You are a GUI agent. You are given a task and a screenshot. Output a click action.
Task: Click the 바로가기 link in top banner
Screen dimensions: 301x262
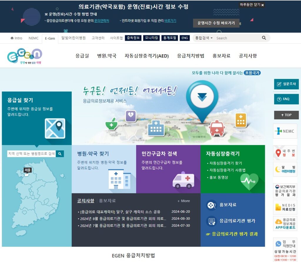coord(170,21)
